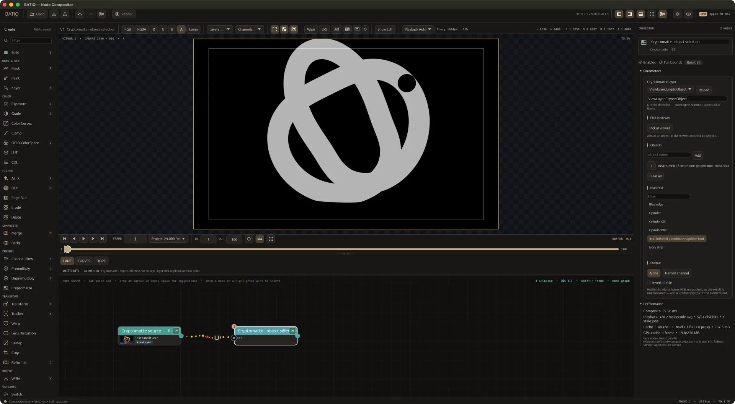Switch viewer to Luma display
This screenshot has width=735, height=404.
point(193,29)
